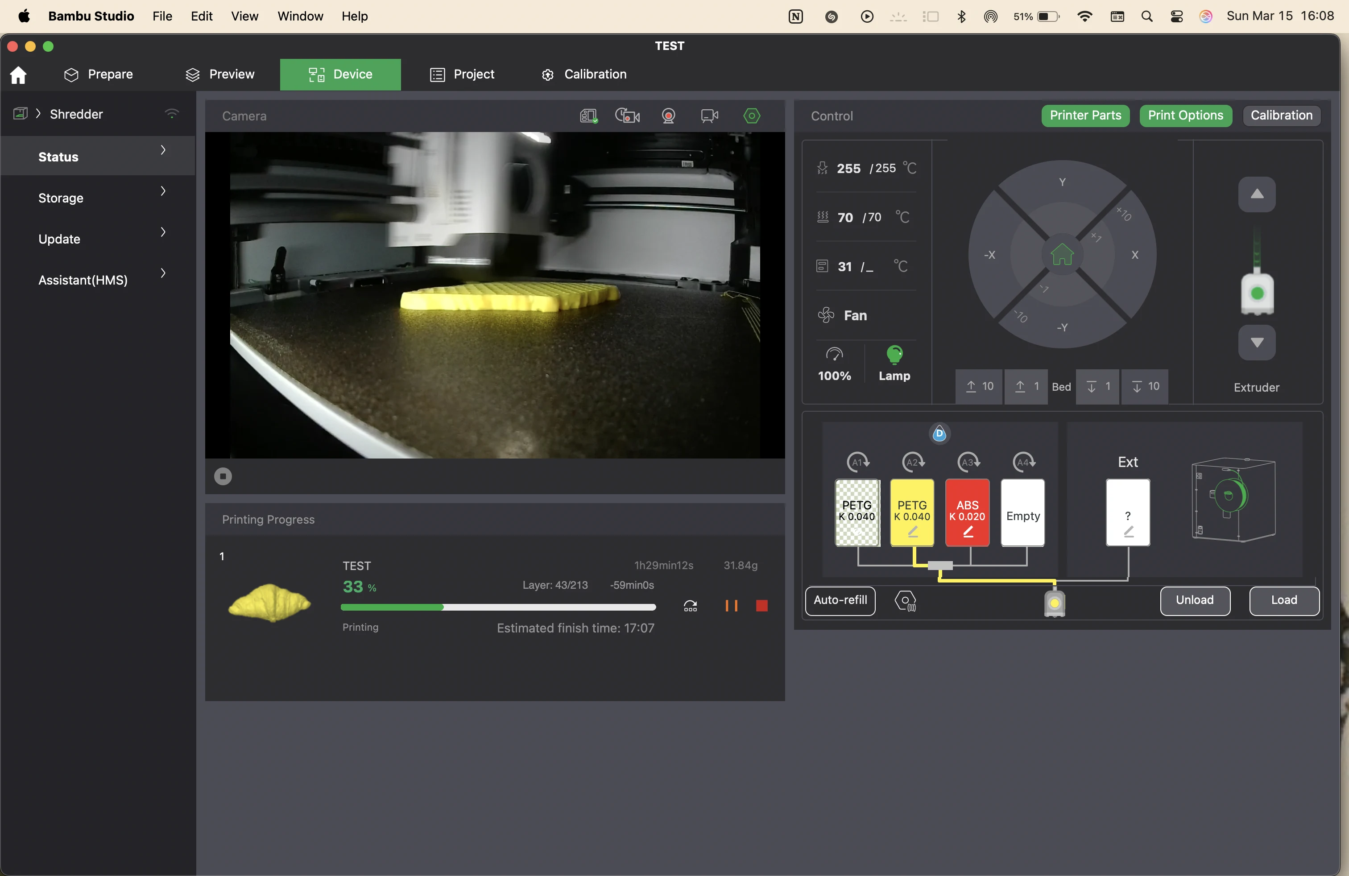This screenshot has height=876, width=1349.
Task: Stop the camera live stream
Action: coord(223,476)
